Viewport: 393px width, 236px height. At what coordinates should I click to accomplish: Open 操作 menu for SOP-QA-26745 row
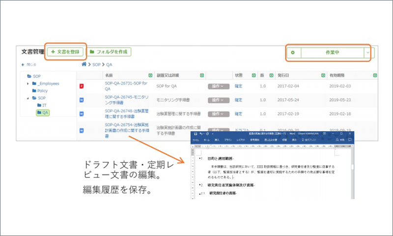click(x=219, y=100)
